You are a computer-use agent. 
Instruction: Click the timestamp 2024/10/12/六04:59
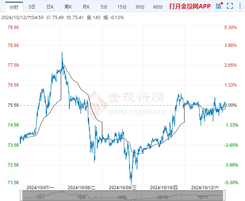(22, 18)
